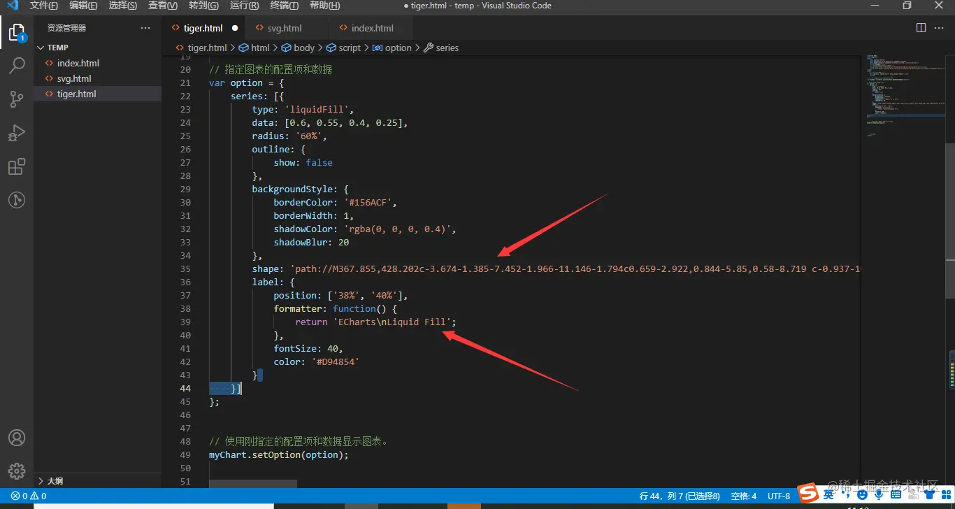Image resolution: width=955 pixels, height=509 pixels.
Task: Open the script breadcrumb dropdown
Action: coord(344,48)
